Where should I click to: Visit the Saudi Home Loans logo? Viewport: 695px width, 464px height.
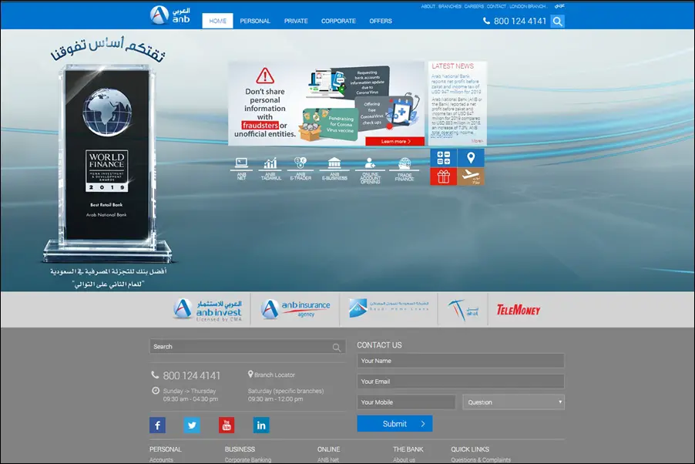tap(388, 308)
